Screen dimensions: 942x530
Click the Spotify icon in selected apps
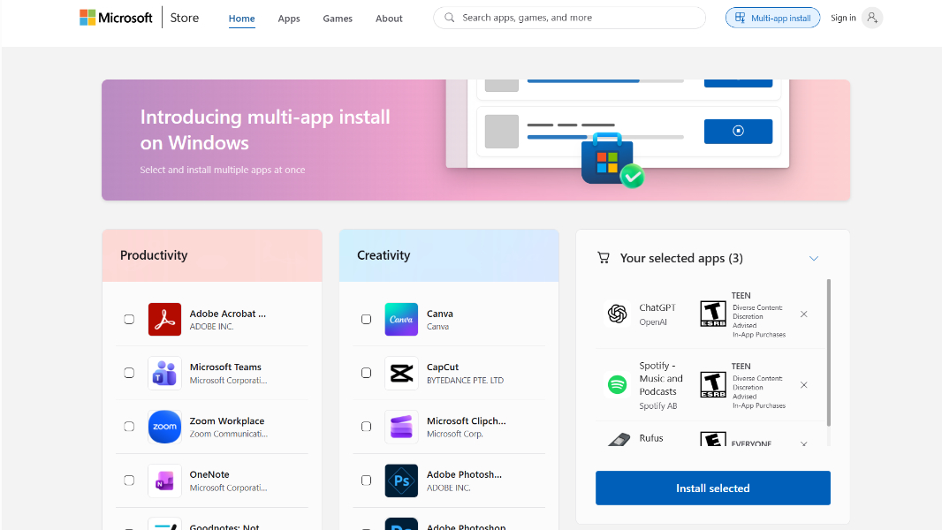click(616, 384)
